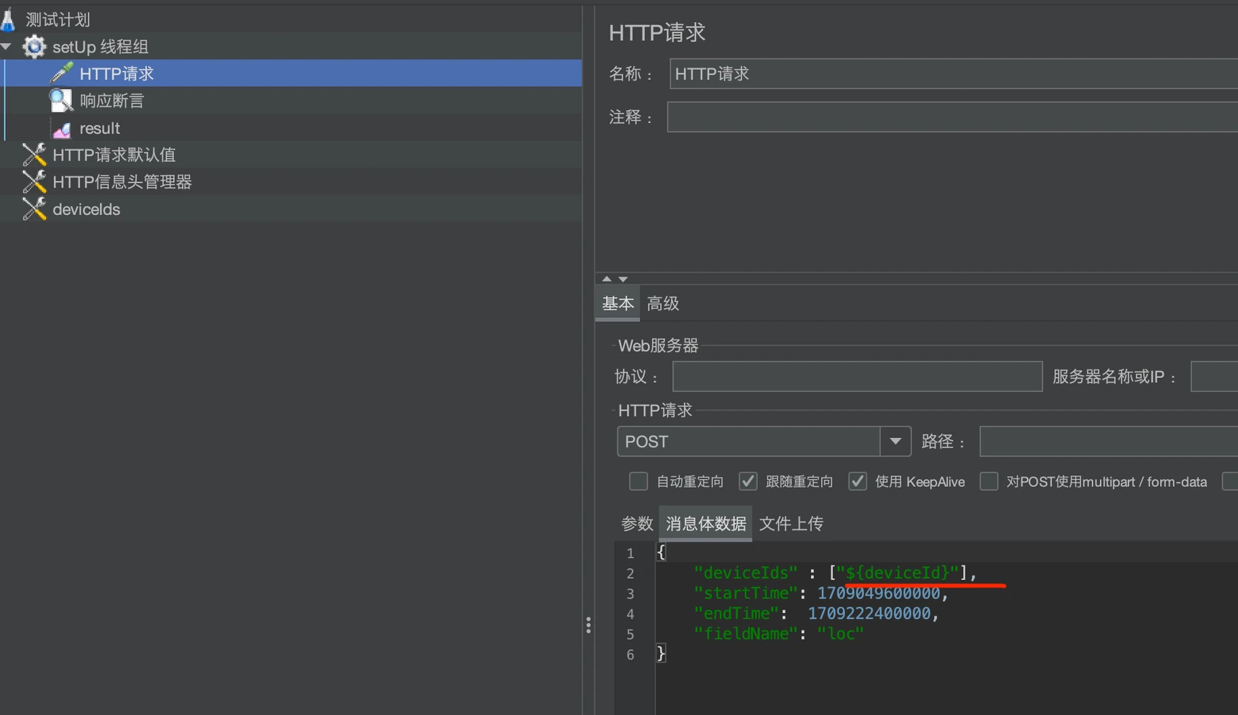Open the POST method dropdown
Viewport: 1238px width, 715px height.
pos(895,442)
